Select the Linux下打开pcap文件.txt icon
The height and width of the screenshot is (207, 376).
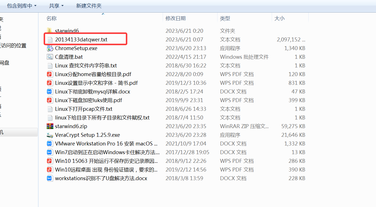50,109
